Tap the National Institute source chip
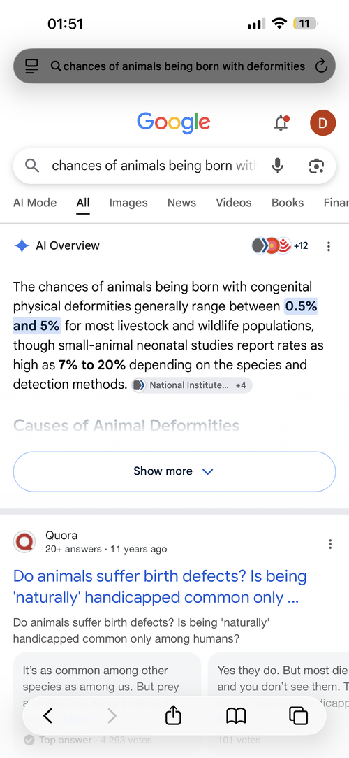This screenshot has height=758, width=349. [192, 385]
